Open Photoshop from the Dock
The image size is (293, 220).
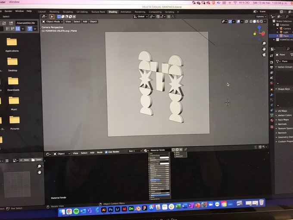tap(111, 210)
